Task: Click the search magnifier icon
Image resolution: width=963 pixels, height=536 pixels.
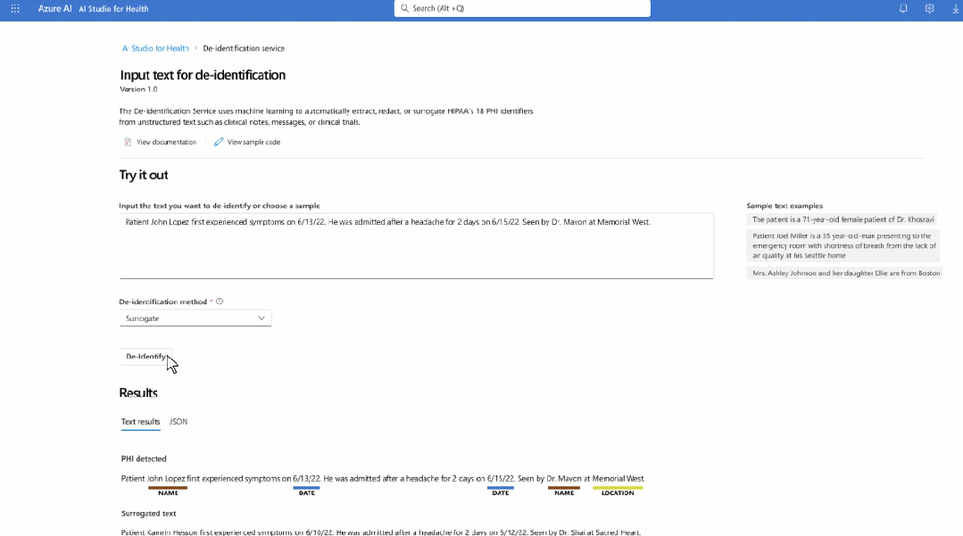Action: [x=404, y=9]
